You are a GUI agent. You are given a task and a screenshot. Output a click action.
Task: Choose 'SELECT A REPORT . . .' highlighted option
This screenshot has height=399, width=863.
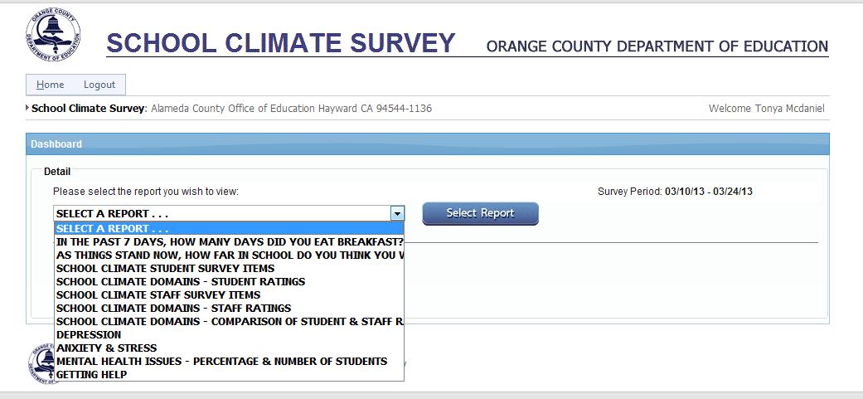[113, 228]
